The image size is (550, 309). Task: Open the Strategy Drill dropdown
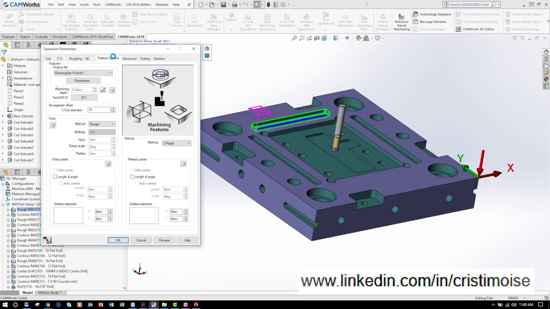click(x=102, y=132)
